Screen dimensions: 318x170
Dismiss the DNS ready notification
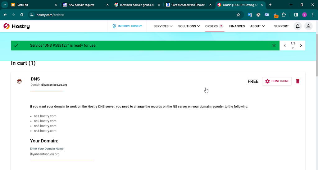274,45
